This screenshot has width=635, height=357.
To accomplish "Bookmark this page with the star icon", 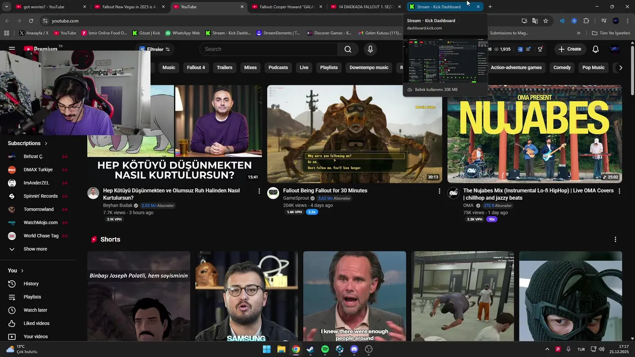I will 546,21.
